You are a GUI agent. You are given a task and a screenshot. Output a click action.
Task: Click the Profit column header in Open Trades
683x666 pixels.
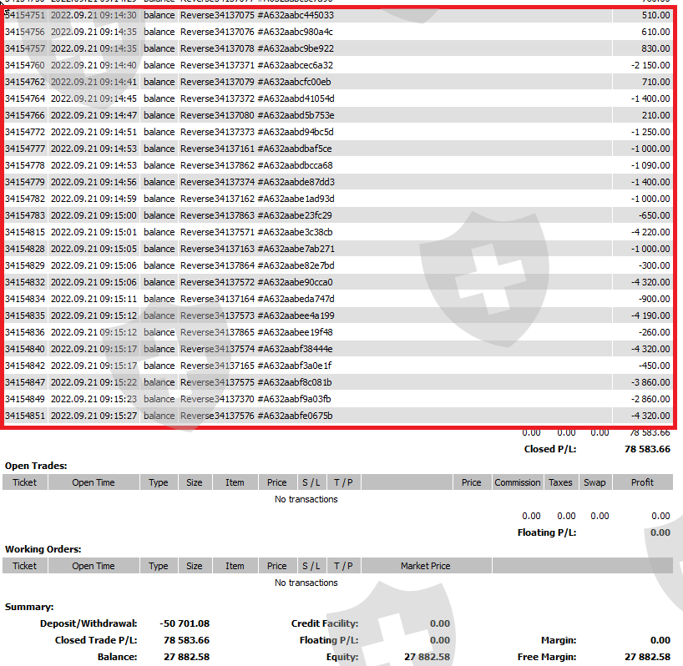click(x=642, y=482)
